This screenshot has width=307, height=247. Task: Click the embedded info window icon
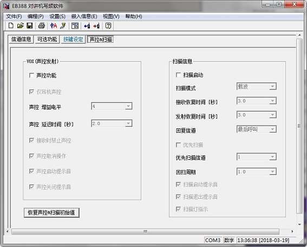point(75,25)
